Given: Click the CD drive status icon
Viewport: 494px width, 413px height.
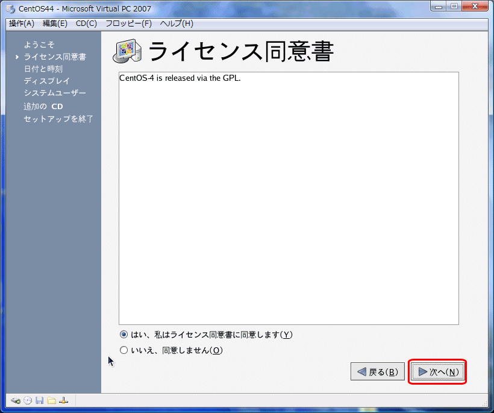Looking at the screenshot, I should tap(28, 401).
